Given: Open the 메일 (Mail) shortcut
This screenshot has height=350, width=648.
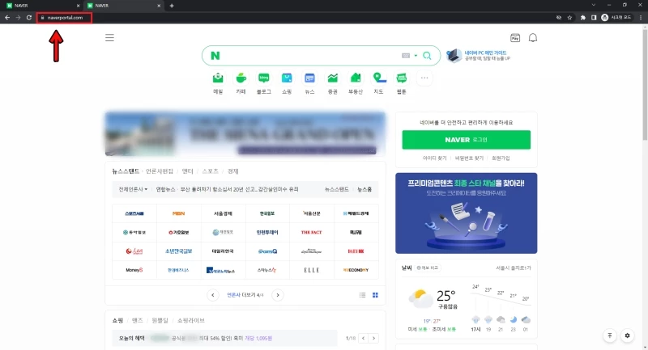Looking at the screenshot, I should pos(218,83).
